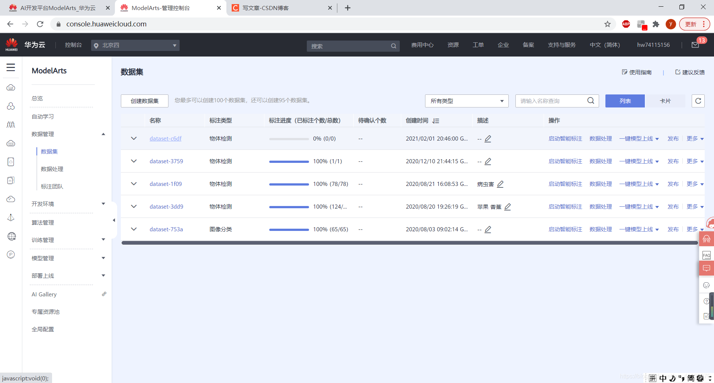This screenshot has width=714, height=383.
Task: Click 数据处理 action for dataset-753a
Action: click(601, 229)
